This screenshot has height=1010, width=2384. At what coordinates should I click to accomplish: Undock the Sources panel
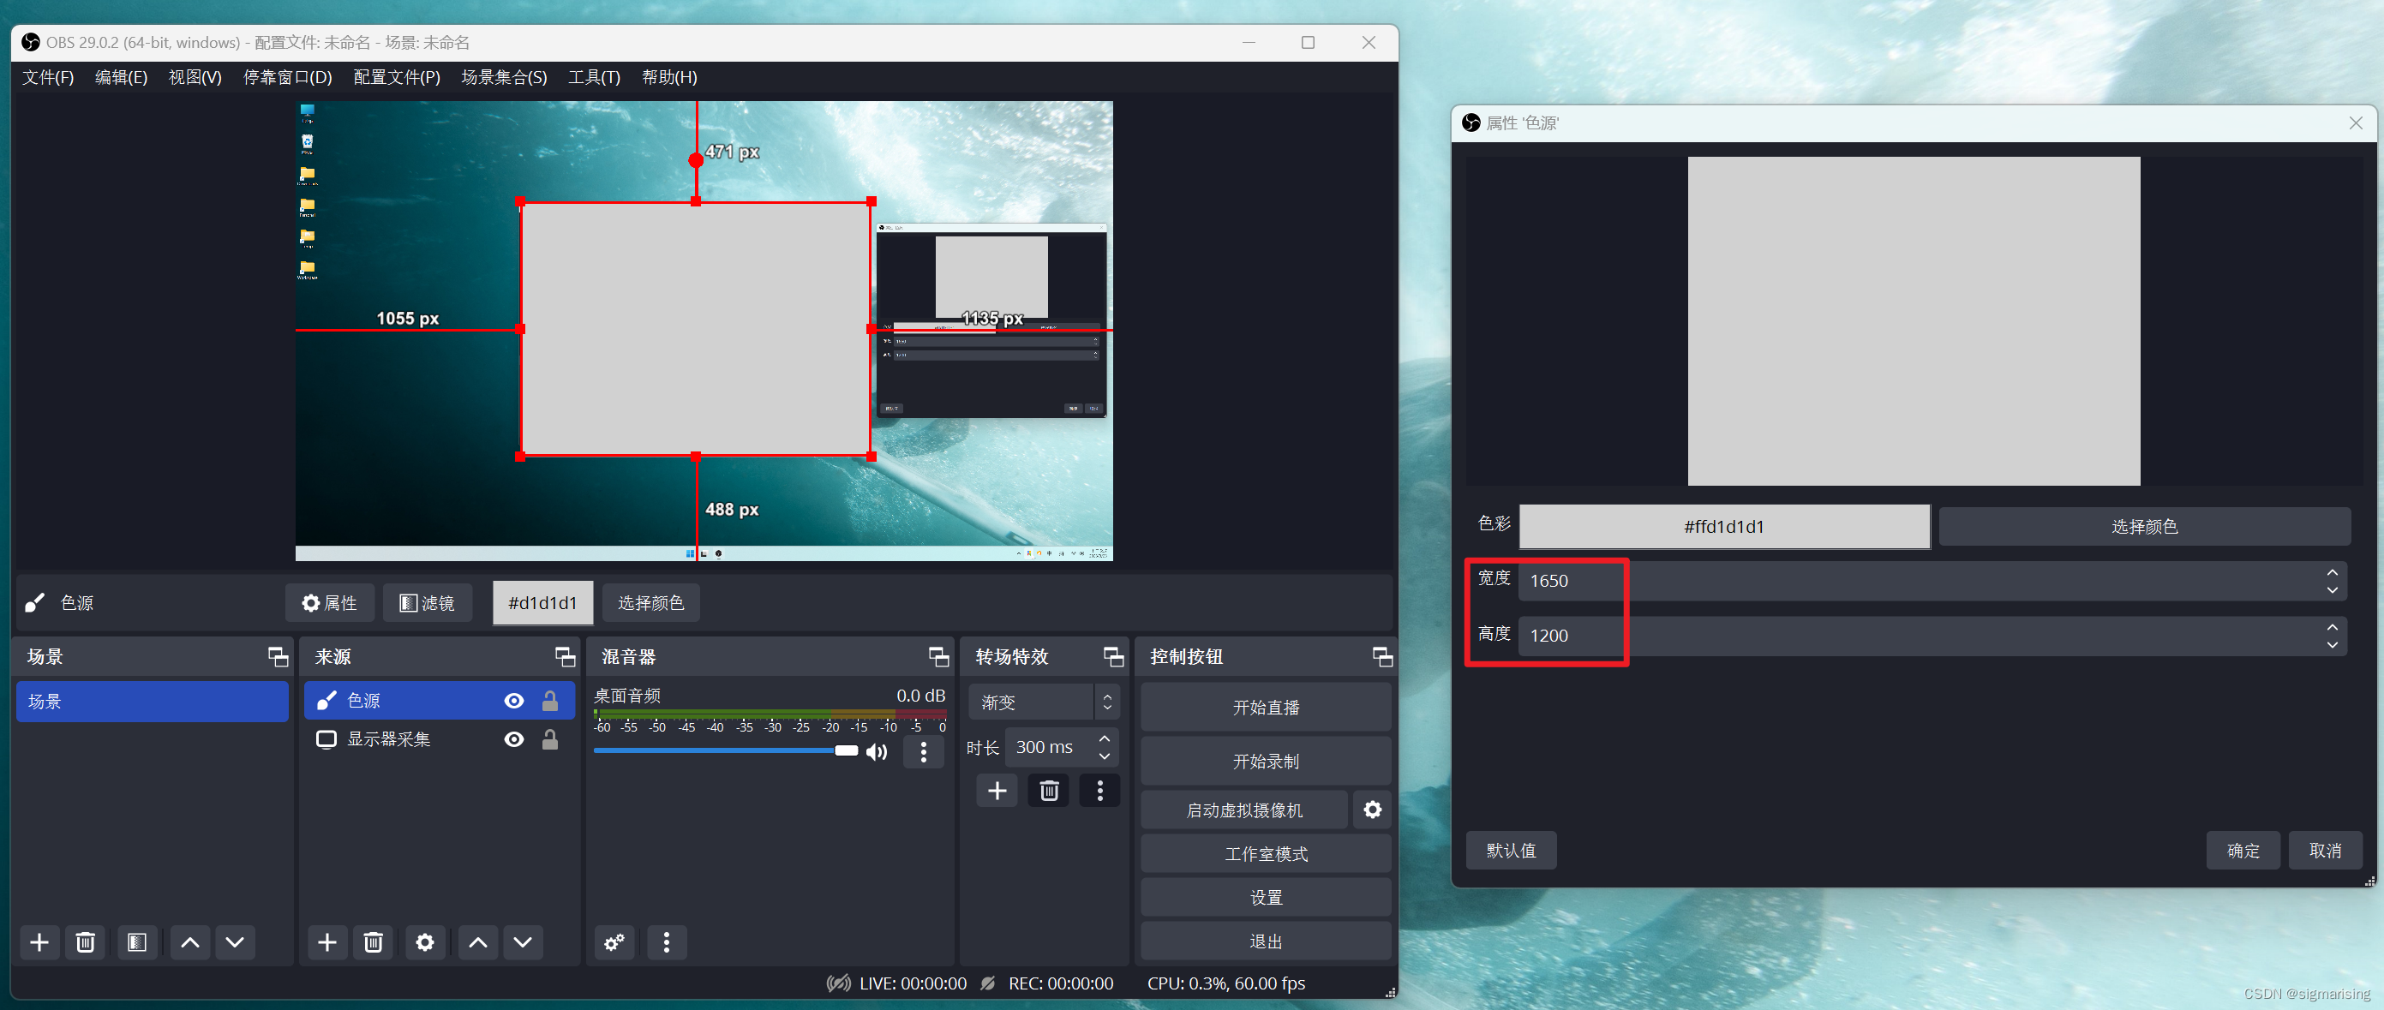[x=565, y=657]
